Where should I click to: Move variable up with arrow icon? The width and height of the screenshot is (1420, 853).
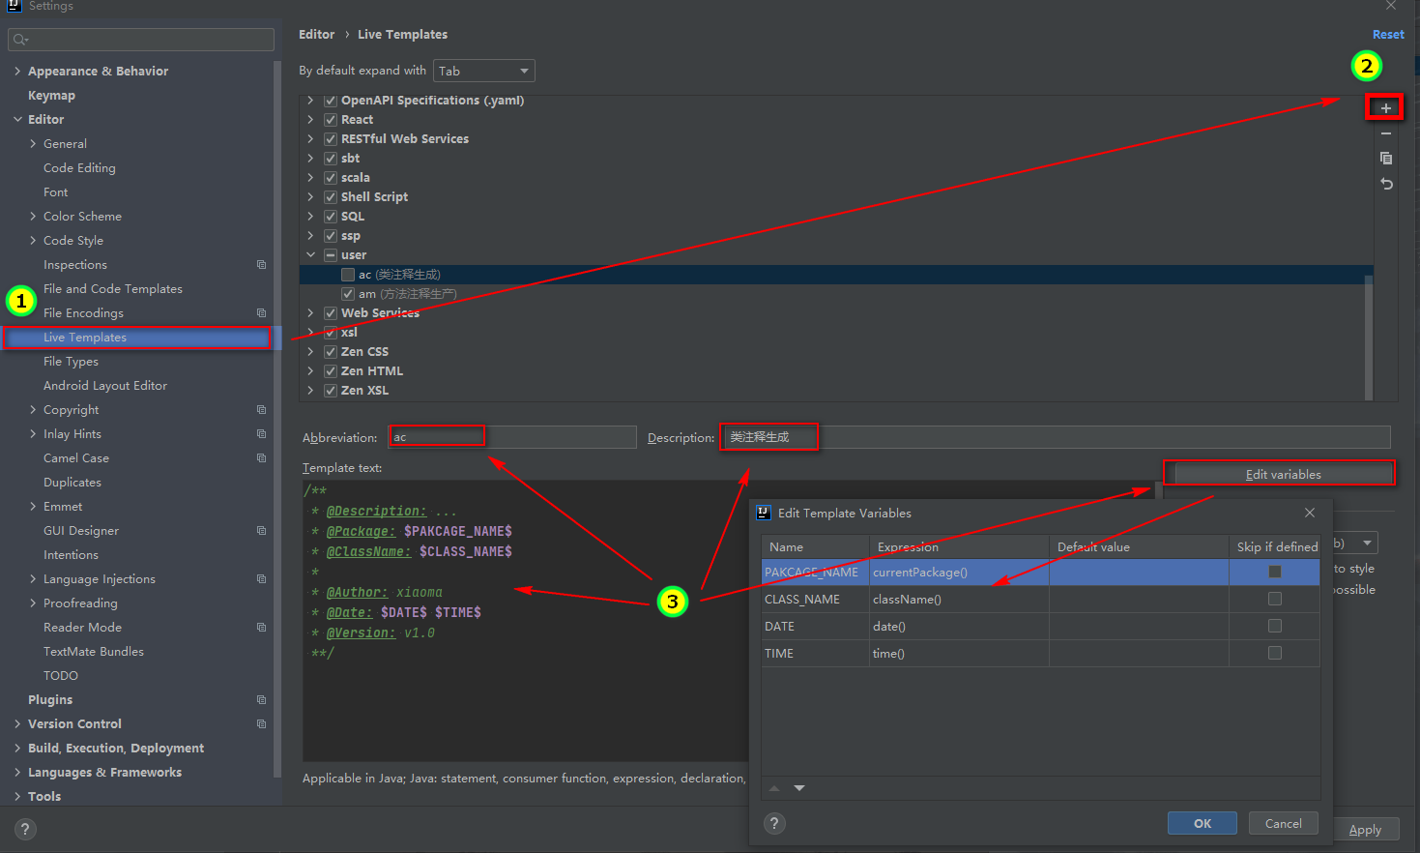tap(774, 788)
